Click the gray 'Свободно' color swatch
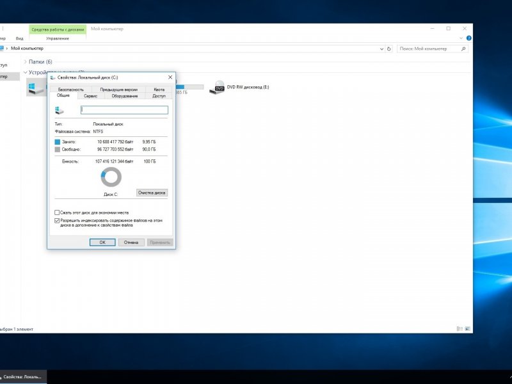 click(x=58, y=150)
